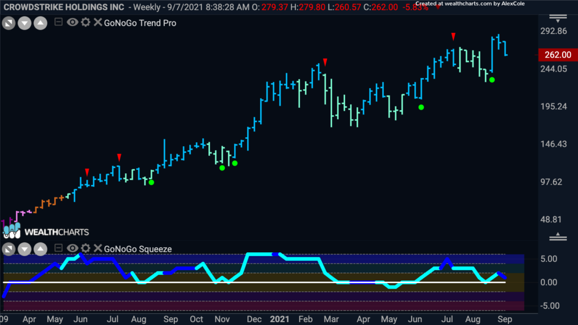The width and height of the screenshot is (578, 325).
Task: Click the green dot marker in June 2021
Action: [421, 107]
